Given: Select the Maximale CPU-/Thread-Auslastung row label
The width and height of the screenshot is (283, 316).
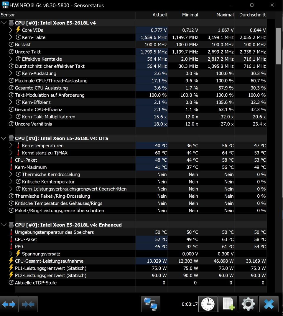Looking at the screenshot, I should point(51,81).
